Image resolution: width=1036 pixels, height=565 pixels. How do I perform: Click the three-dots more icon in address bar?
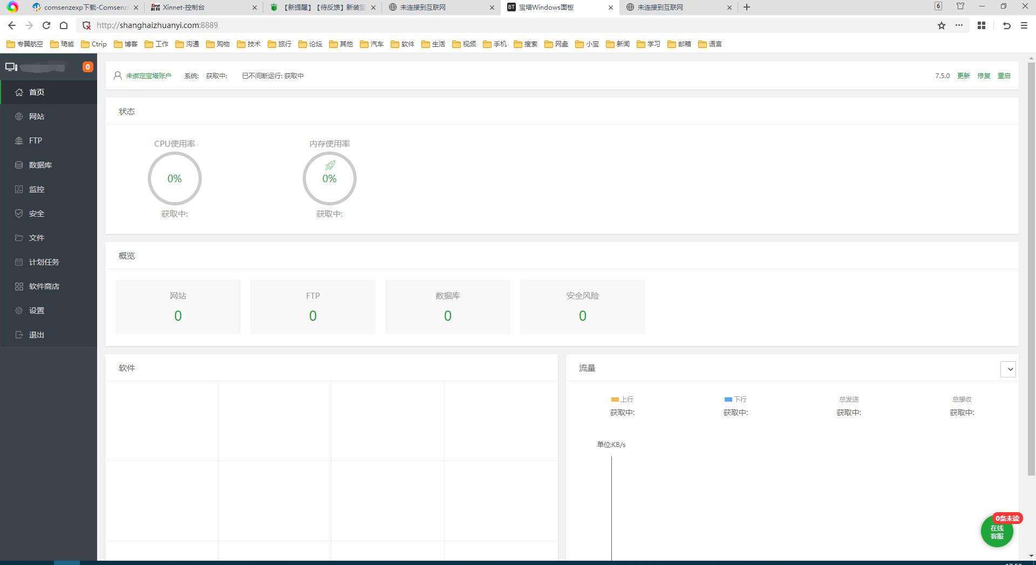[x=959, y=25]
